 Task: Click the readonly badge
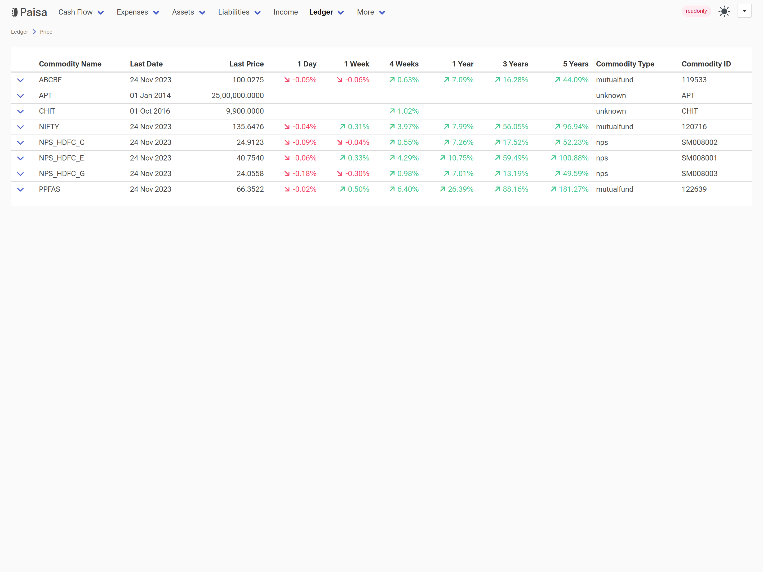(x=696, y=11)
